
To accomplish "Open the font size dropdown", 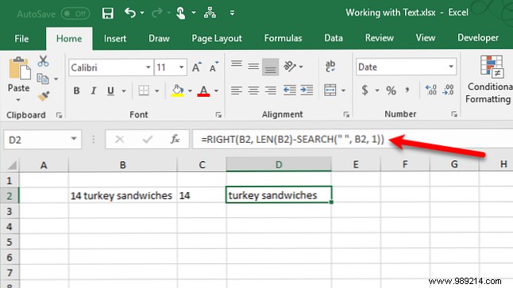I will coord(181,67).
